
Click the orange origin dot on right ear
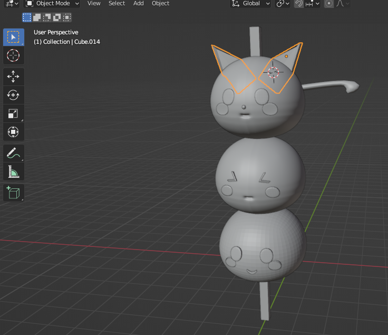[x=286, y=56]
